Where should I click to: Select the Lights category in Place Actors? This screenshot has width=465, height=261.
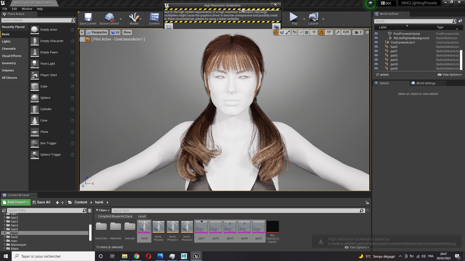click(x=6, y=41)
